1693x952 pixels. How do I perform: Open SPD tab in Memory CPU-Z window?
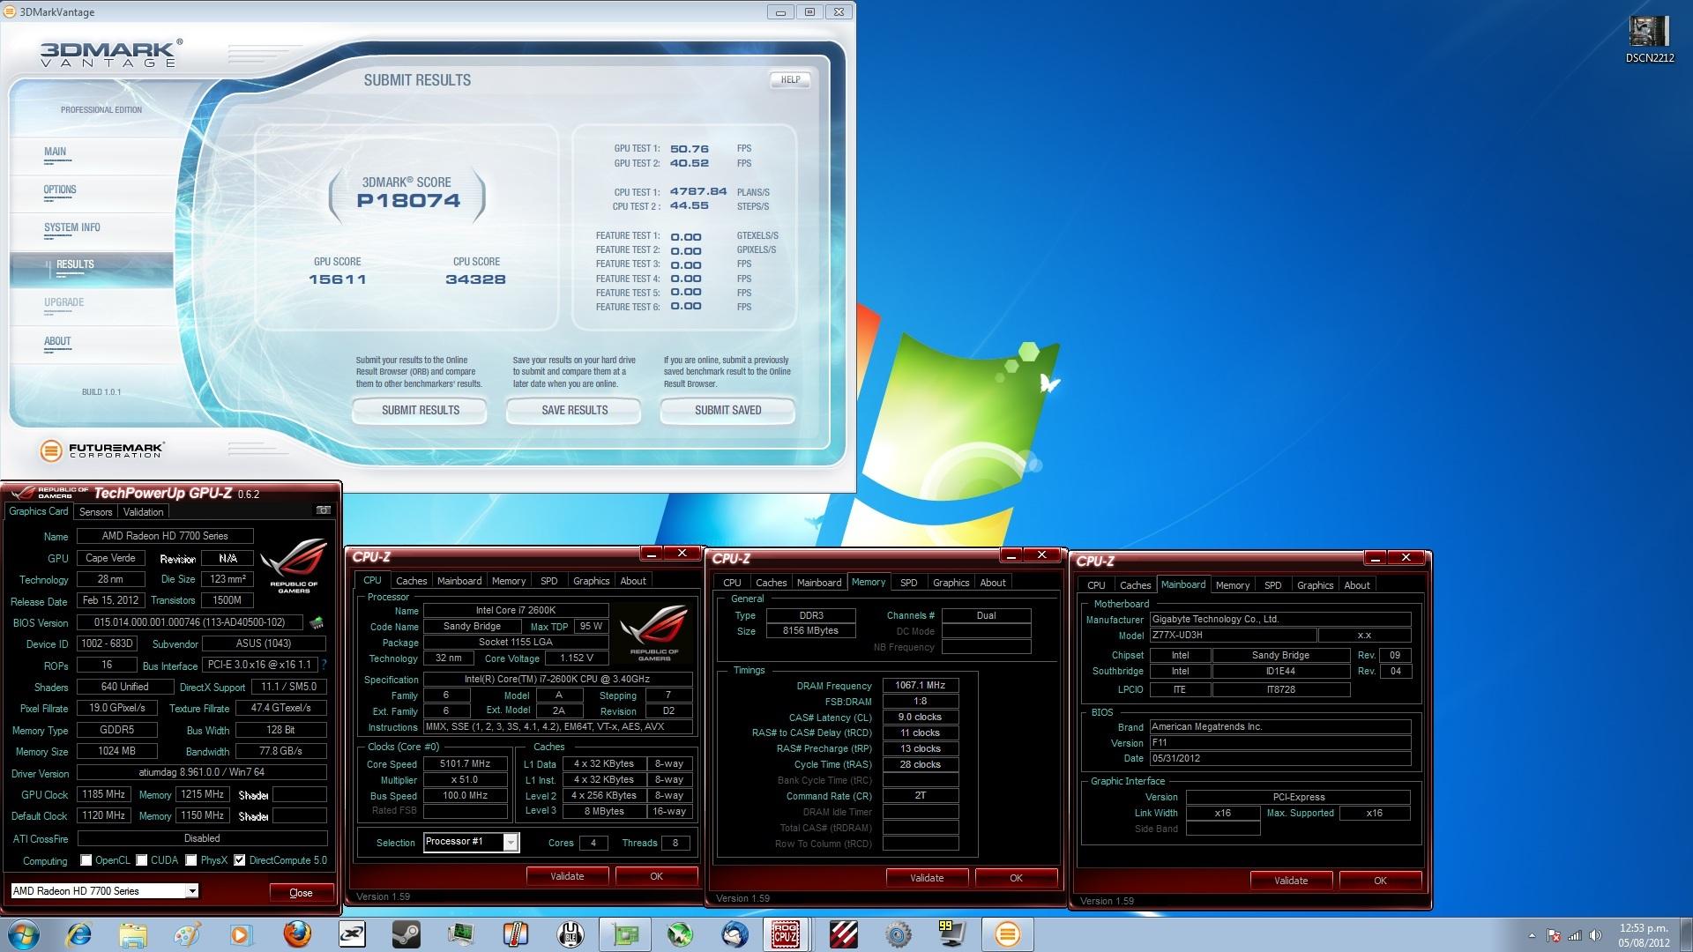click(908, 583)
